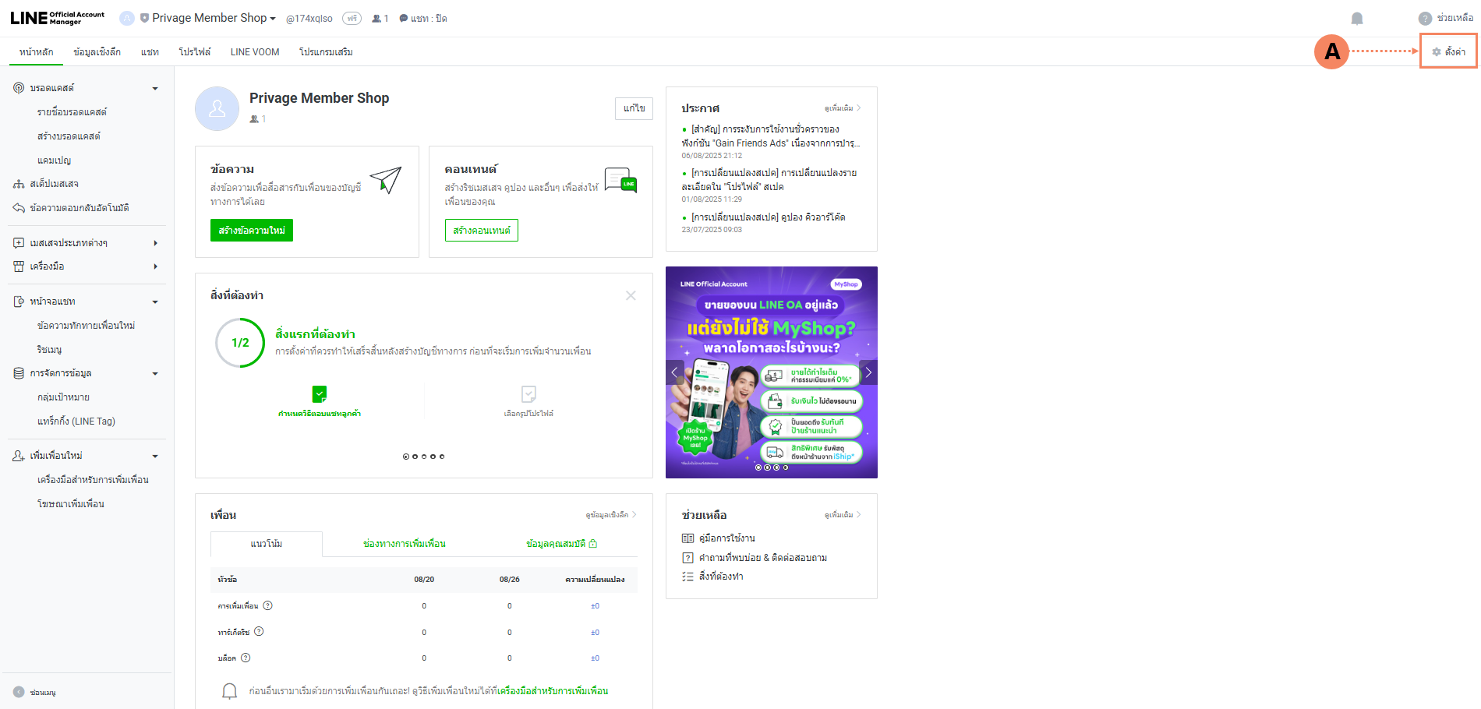Click the ซ่อนเมนู collapse arrow icon
Screen dimensions: 1481x709
coord(19,692)
